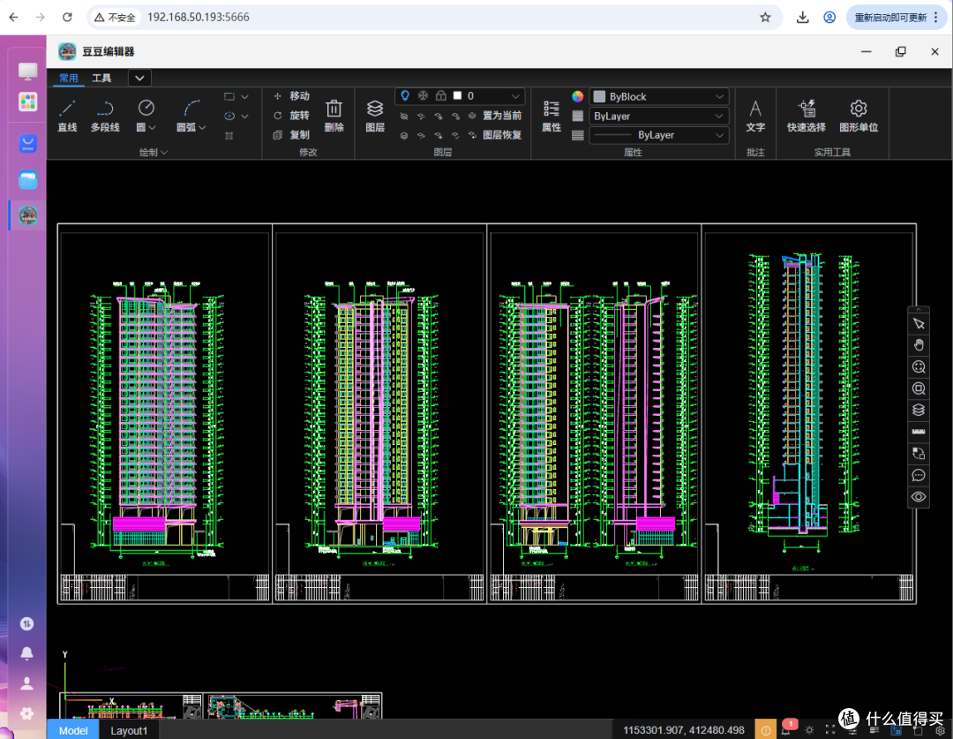The width and height of the screenshot is (953, 739).
Task: Open the 图层 layers manager
Action: (x=375, y=116)
